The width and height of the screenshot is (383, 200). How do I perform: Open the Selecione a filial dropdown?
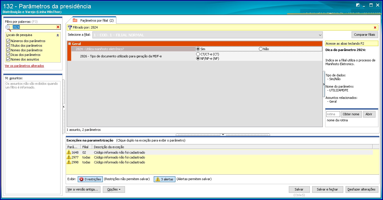[x=207, y=35]
